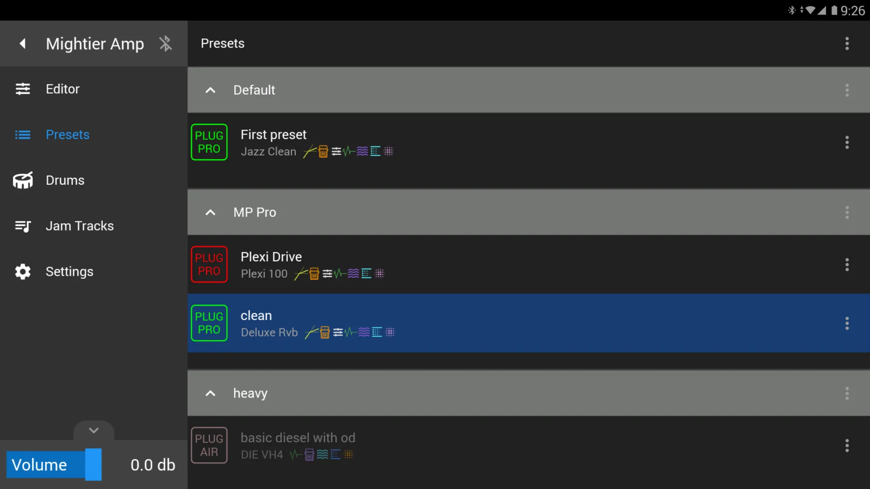Collapse the Default preset group

click(x=210, y=90)
